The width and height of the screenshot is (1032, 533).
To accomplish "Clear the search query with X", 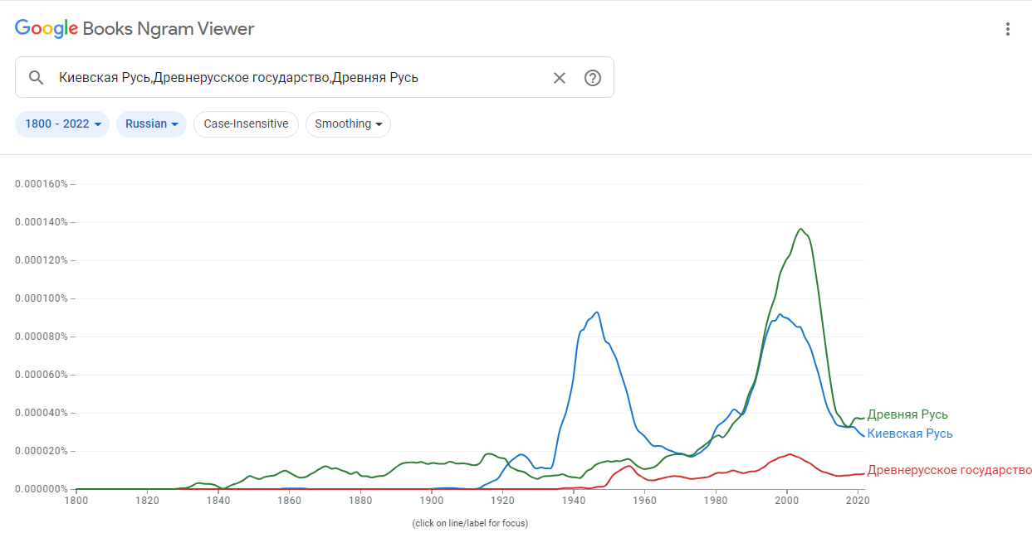I will tap(560, 78).
